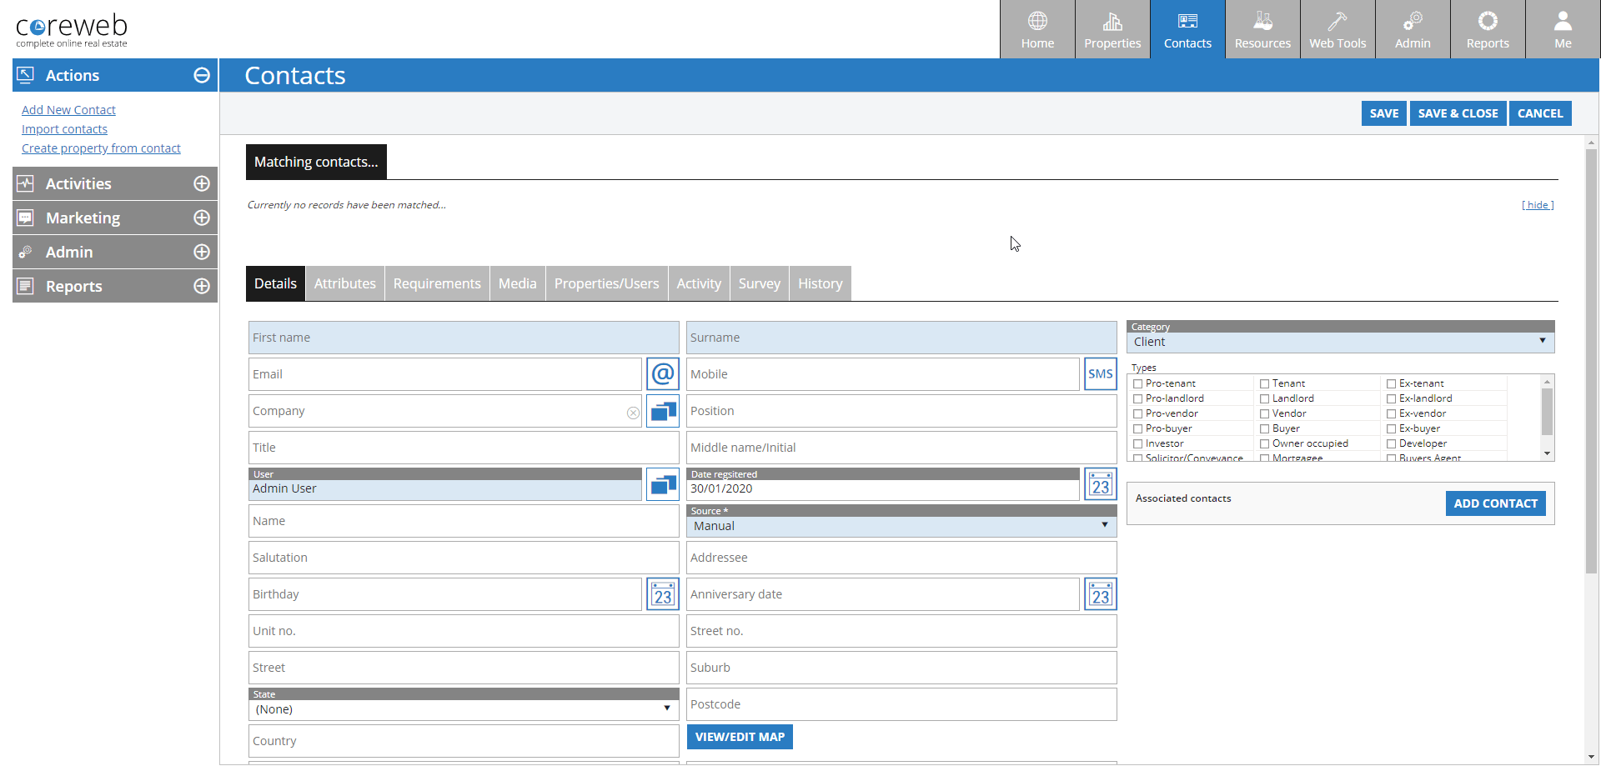This screenshot has width=1601, height=781.
Task: Open the Category dropdown showing Client
Action: tap(1340, 342)
